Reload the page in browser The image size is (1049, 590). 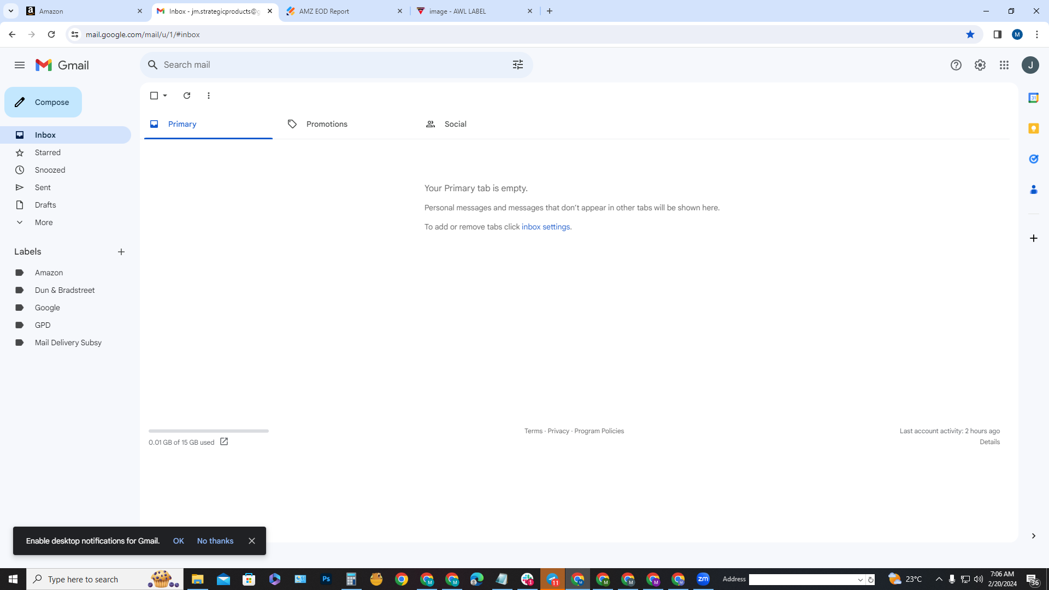click(x=51, y=34)
